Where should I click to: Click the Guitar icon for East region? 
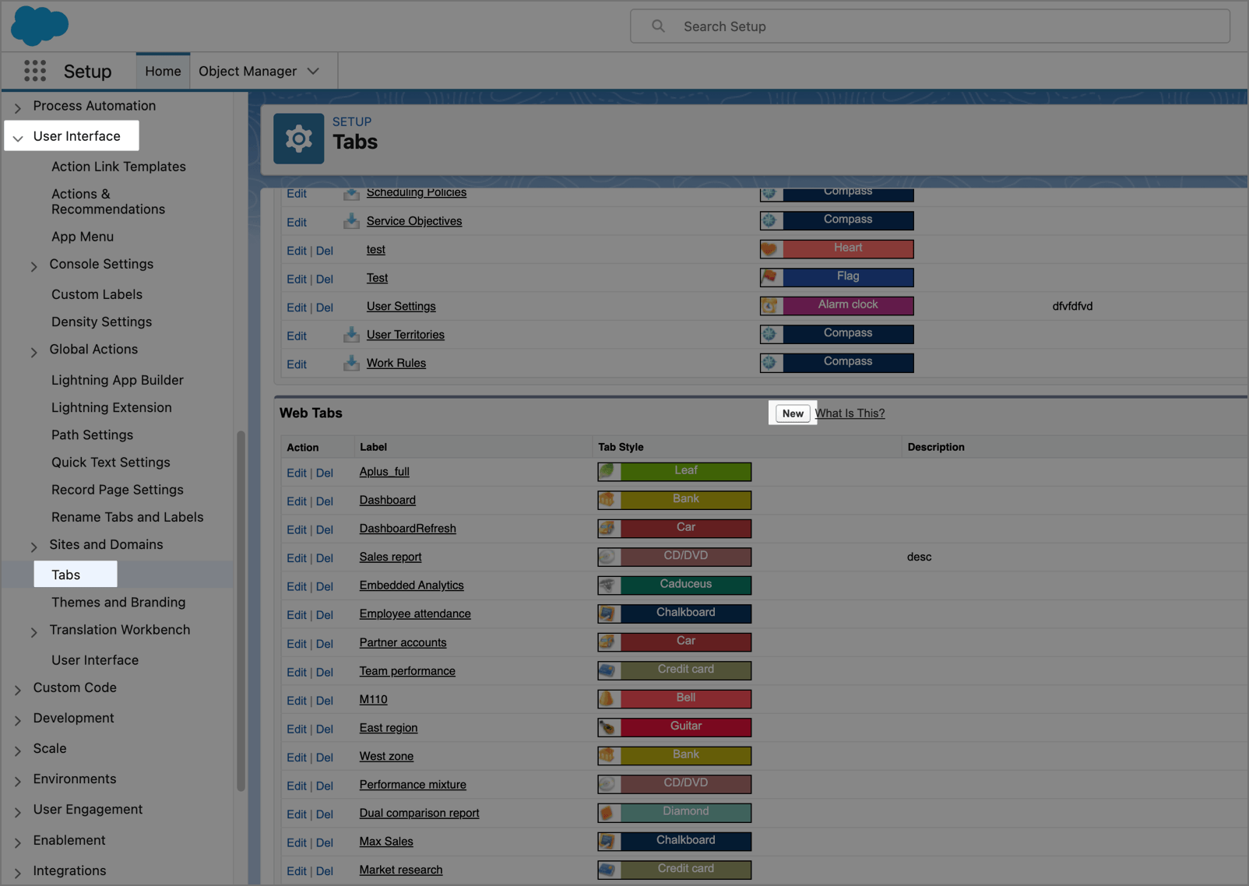coord(607,727)
